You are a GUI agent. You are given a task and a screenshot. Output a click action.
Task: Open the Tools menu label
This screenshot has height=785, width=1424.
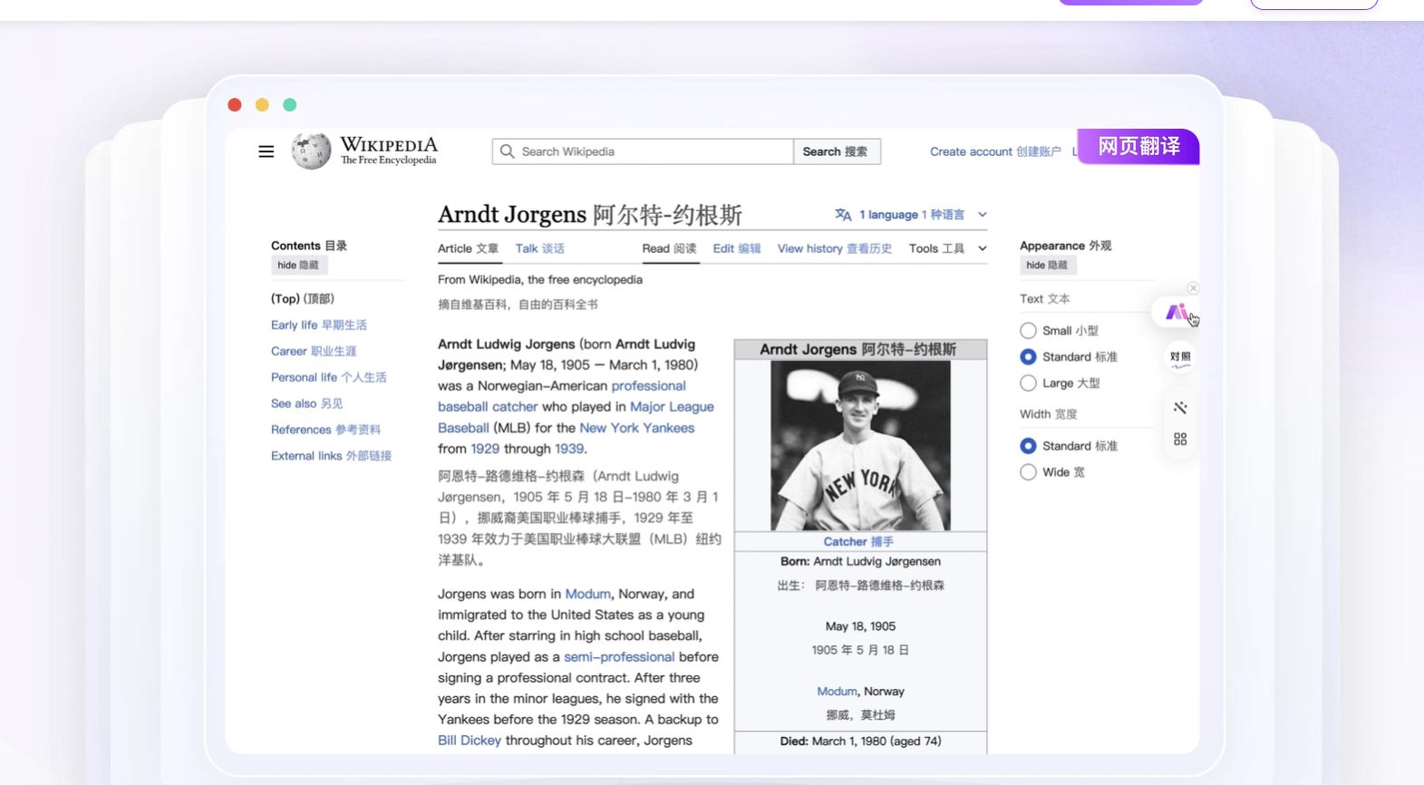click(936, 248)
